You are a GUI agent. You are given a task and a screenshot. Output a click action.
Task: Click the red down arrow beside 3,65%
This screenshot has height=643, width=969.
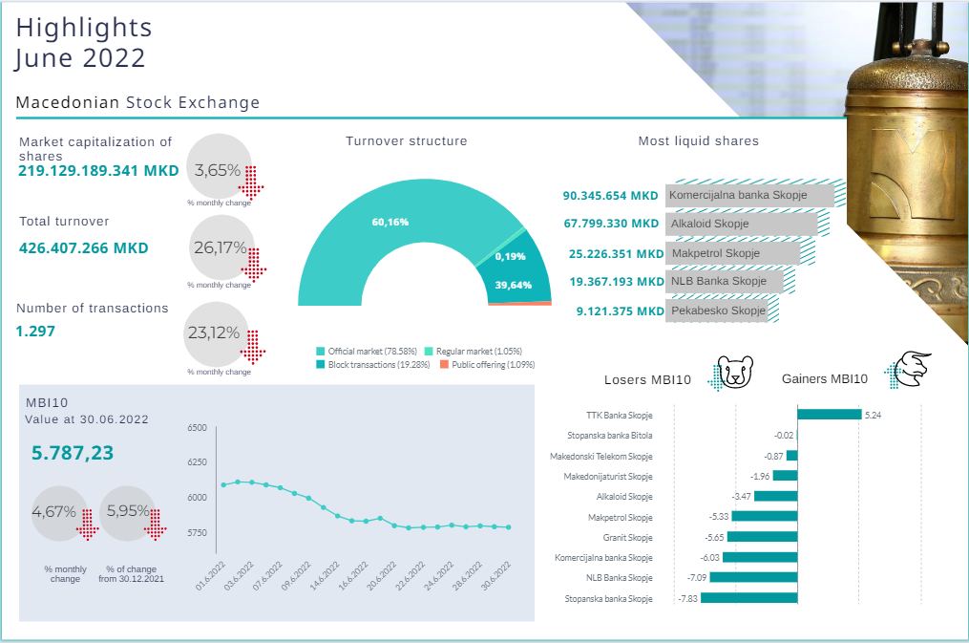pos(251,179)
